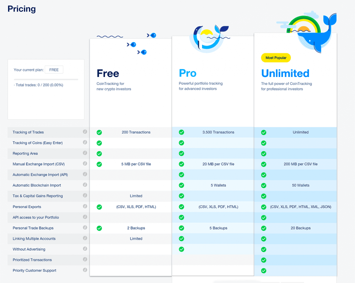
Task: Click the Reporting Area info icon
Action: click(85, 153)
